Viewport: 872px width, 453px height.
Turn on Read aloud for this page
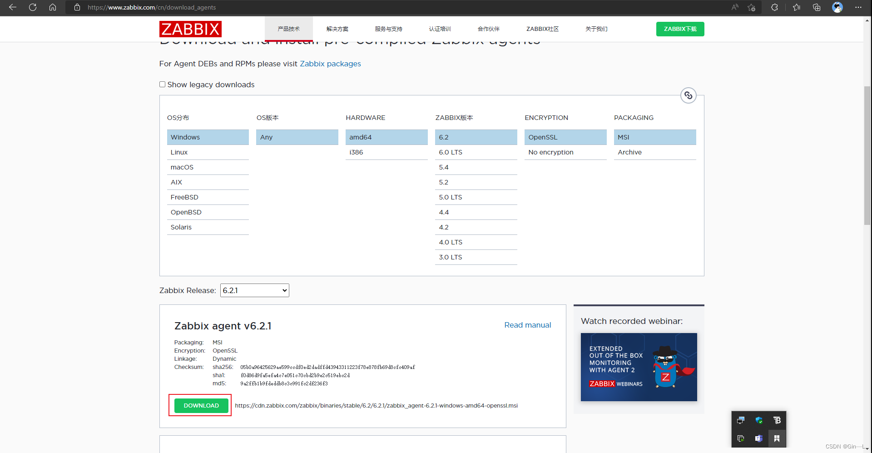tap(735, 7)
